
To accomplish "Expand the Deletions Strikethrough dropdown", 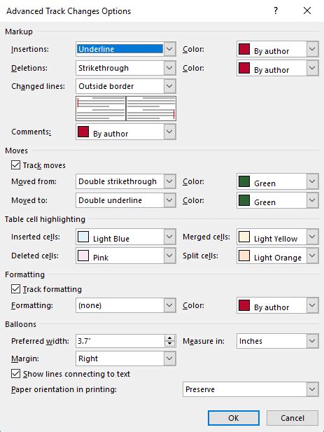I will pyautogui.click(x=126, y=68).
